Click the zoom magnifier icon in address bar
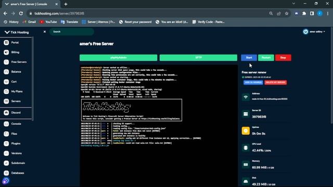Image resolution: width=333 pixels, height=187 pixels. click(271, 14)
